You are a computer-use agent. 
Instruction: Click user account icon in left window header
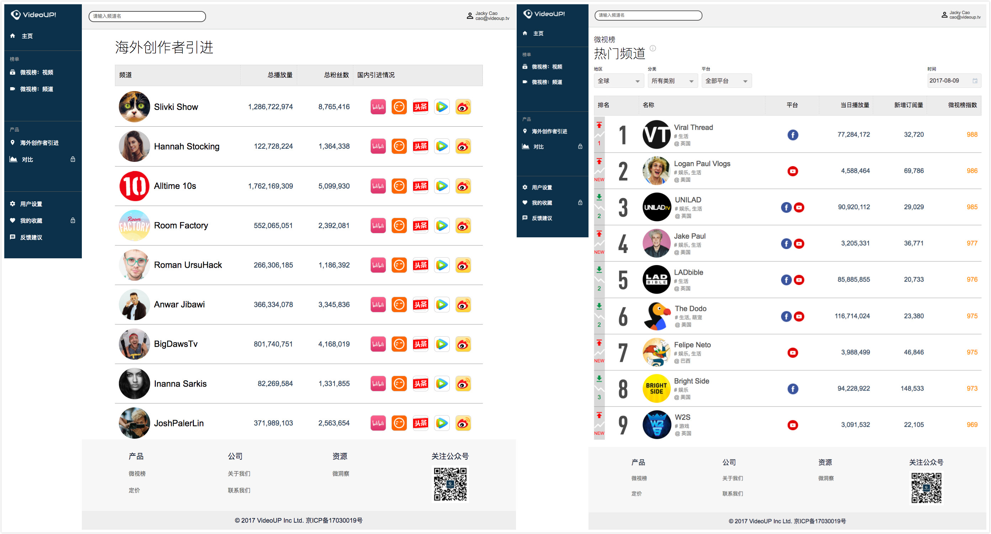[470, 16]
